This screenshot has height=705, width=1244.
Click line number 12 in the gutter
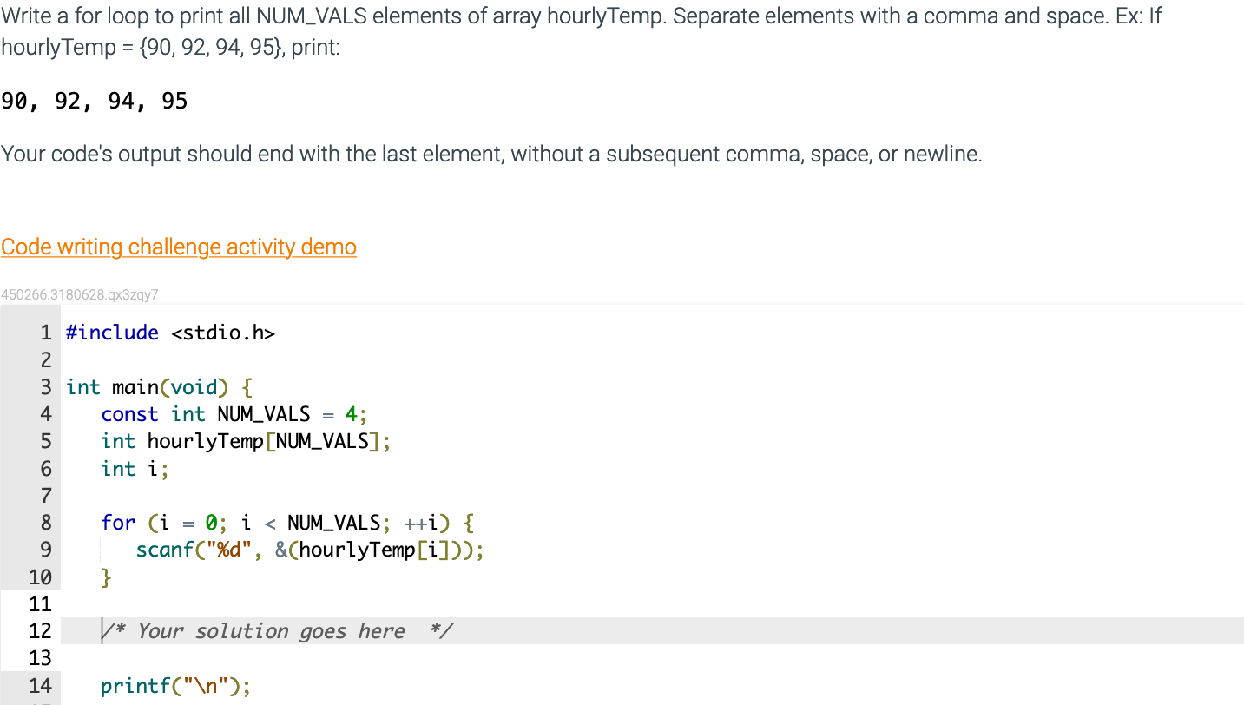click(x=40, y=631)
